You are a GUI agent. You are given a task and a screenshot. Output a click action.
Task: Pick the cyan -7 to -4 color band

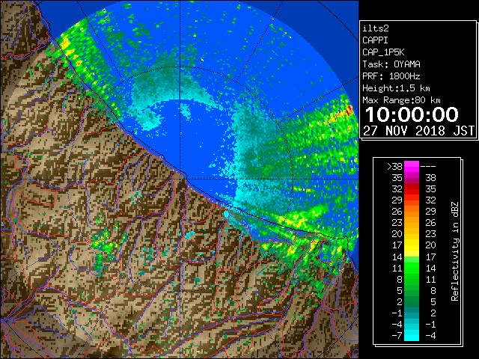coord(412,335)
